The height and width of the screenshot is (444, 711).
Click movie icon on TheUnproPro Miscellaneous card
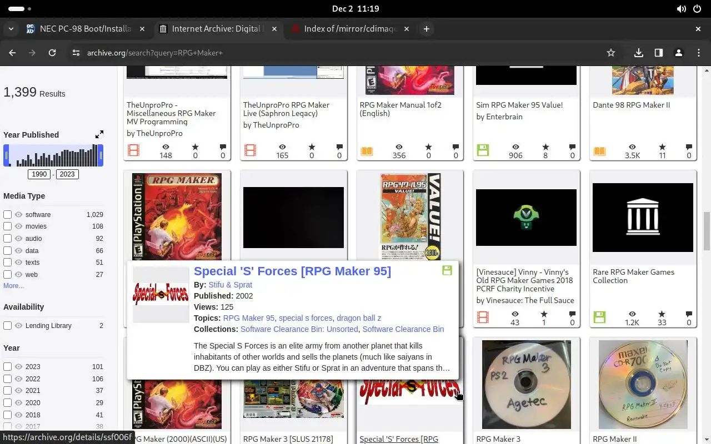tap(133, 150)
